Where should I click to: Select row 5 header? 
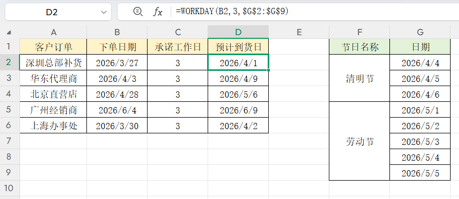[x=9, y=109]
